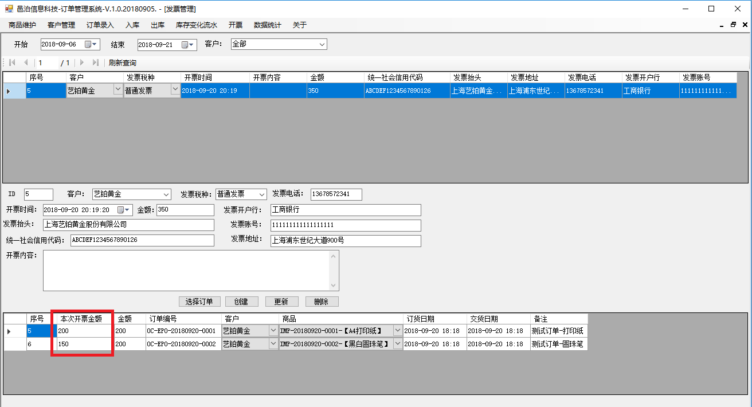Click 刷新查询 refresh button

pyautogui.click(x=123, y=62)
